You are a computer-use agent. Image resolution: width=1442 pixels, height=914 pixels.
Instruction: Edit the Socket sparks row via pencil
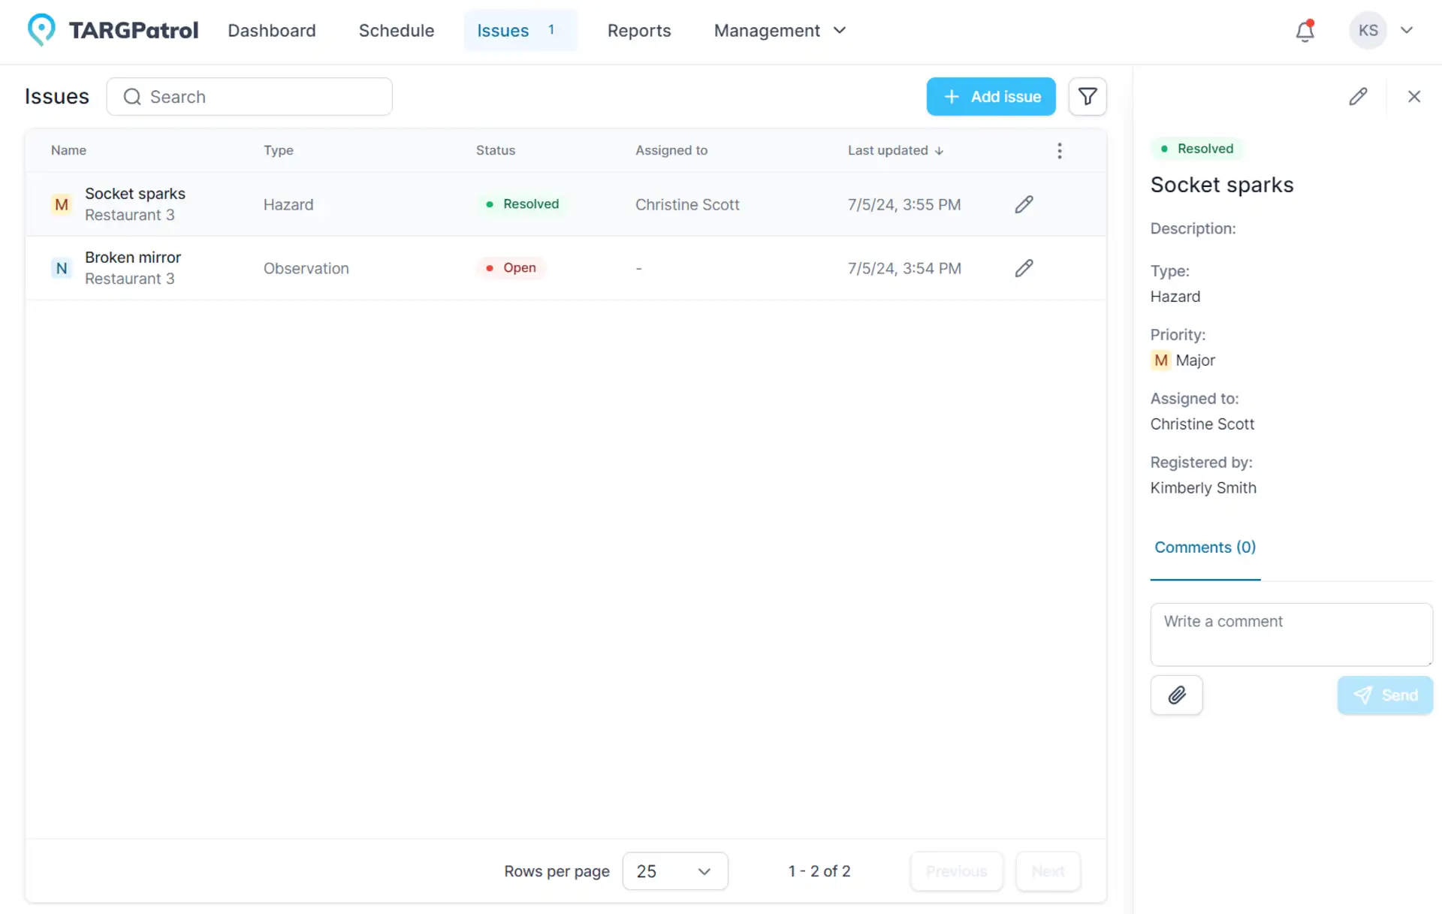point(1024,204)
